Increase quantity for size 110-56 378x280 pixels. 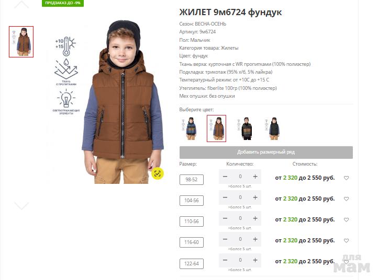coord(255,218)
